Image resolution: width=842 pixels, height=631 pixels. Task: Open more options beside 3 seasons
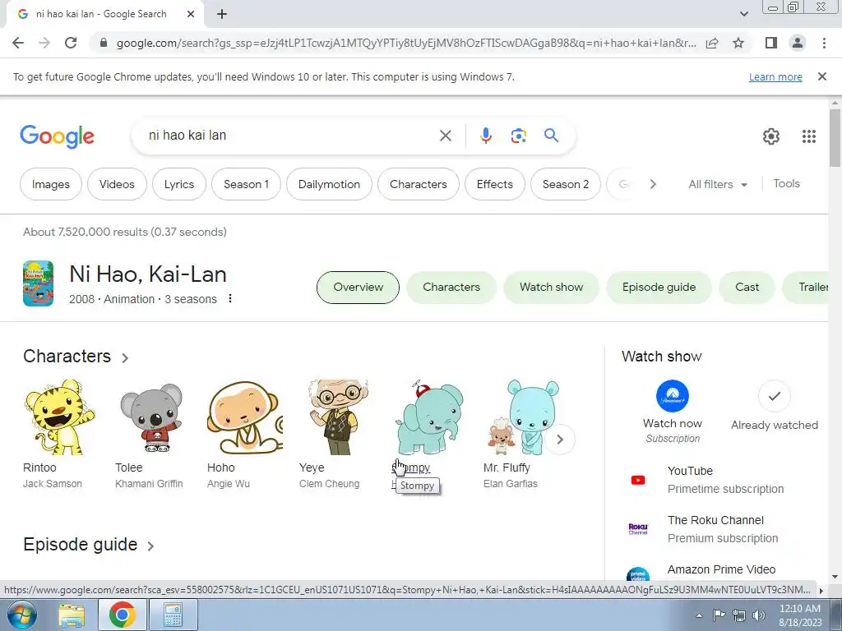click(x=230, y=298)
